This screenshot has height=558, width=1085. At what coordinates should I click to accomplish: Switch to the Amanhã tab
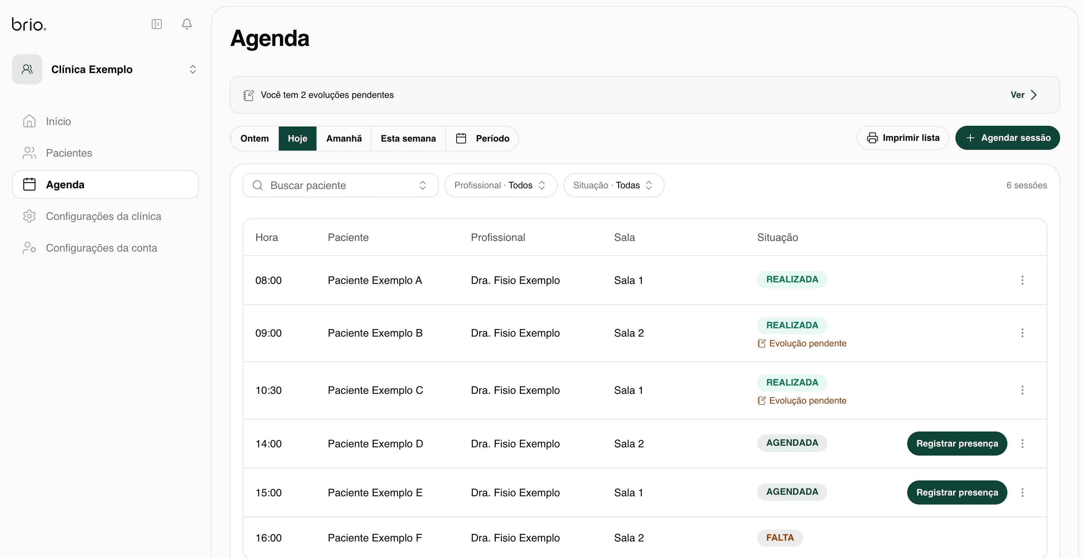[x=344, y=139]
